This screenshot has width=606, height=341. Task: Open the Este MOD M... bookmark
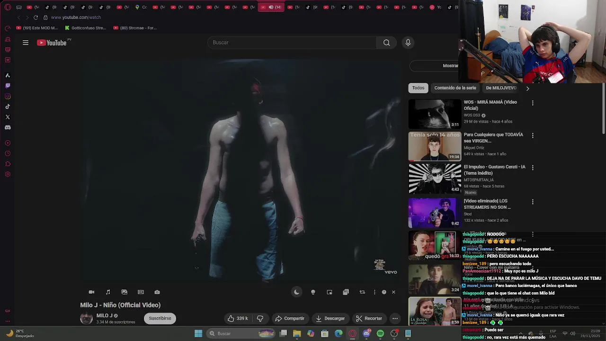(37, 28)
